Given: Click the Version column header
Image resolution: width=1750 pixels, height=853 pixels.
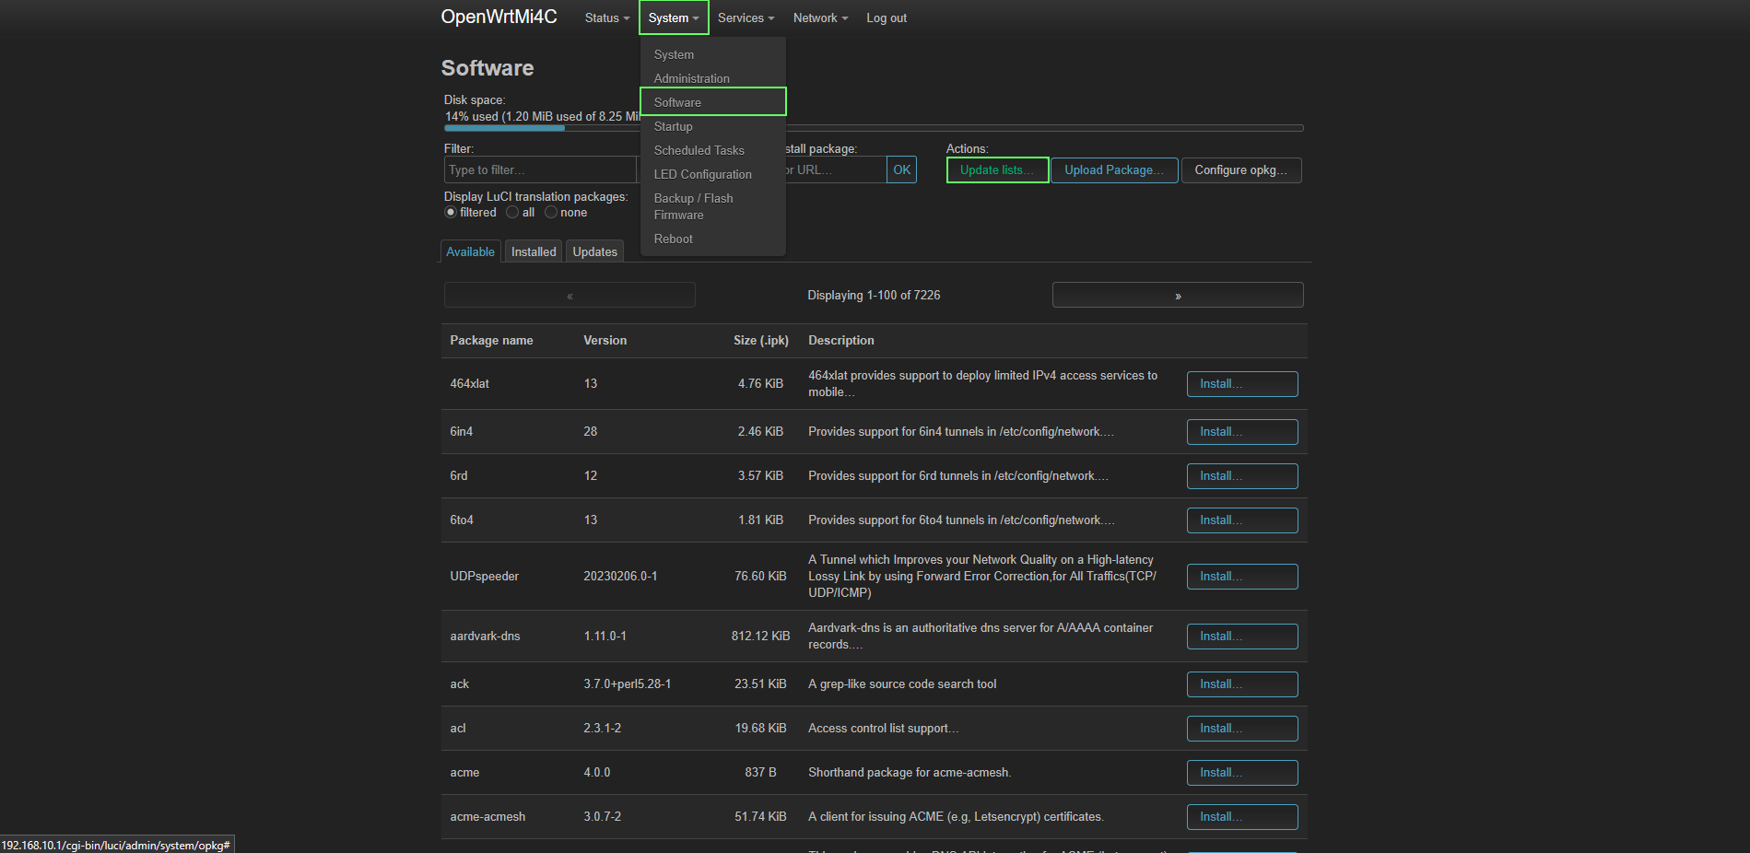Looking at the screenshot, I should [605, 340].
